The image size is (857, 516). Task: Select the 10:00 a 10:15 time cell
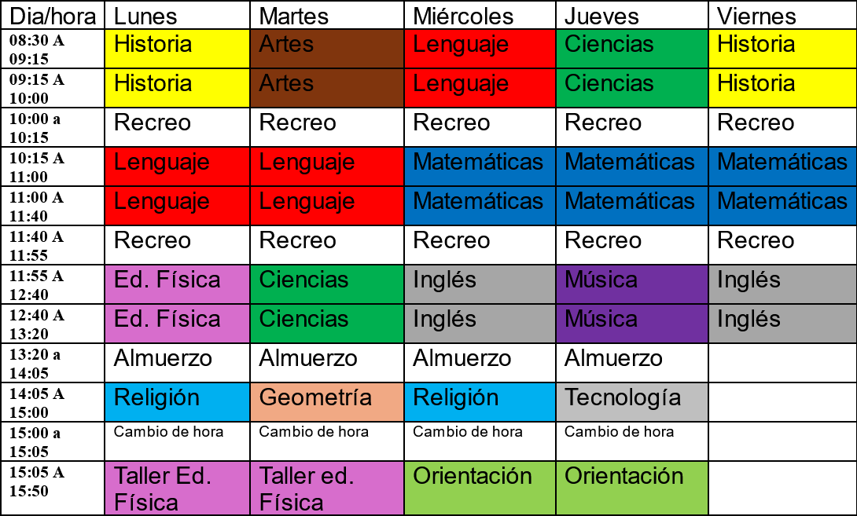pyautogui.click(x=53, y=127)
